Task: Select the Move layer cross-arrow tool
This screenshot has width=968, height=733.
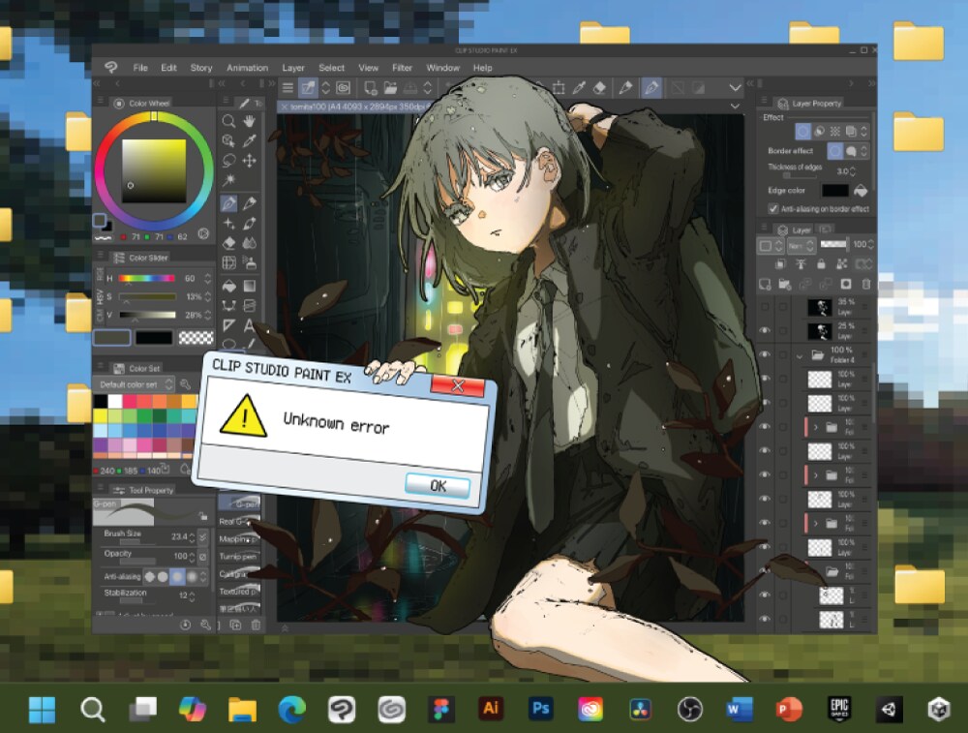Action: 250,161
